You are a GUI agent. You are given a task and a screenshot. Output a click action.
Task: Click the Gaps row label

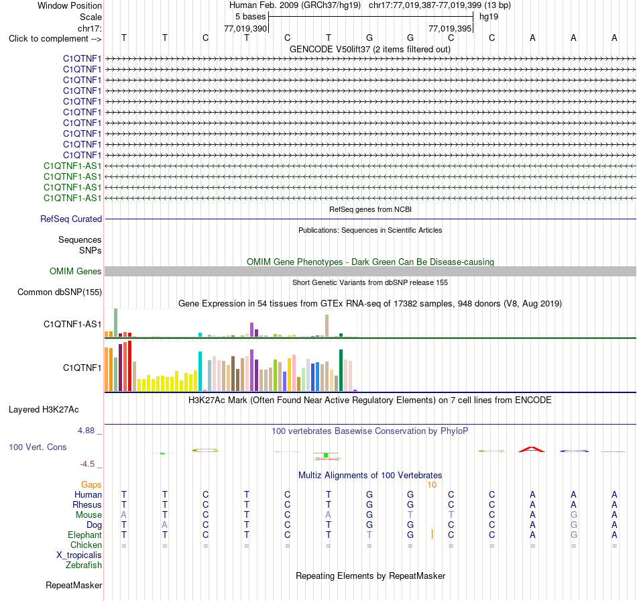91,484
